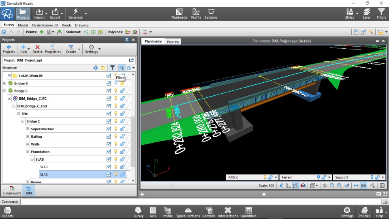The image size is (389, 219).
Task: Open the Sections view in top toolbar
Action: click(211, 13)
